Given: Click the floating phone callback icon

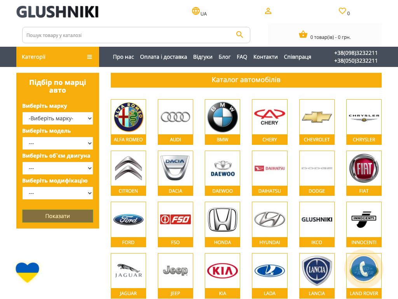Looking at the screenshot, I should pos(364,269).
